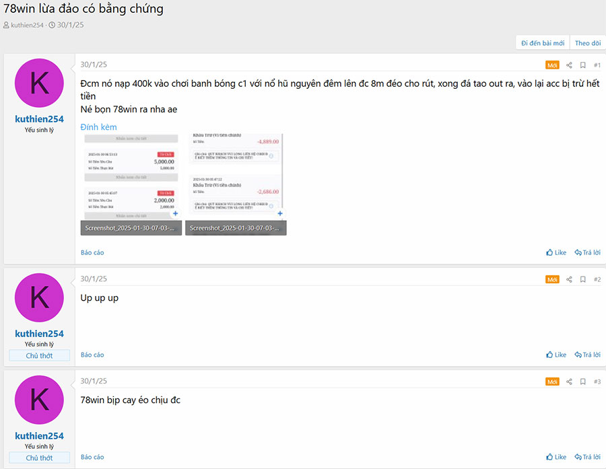This screenshot has width=606, height=469.
Task: Click the 30/1/25 date on post #3
Action: tap(94, 381)
